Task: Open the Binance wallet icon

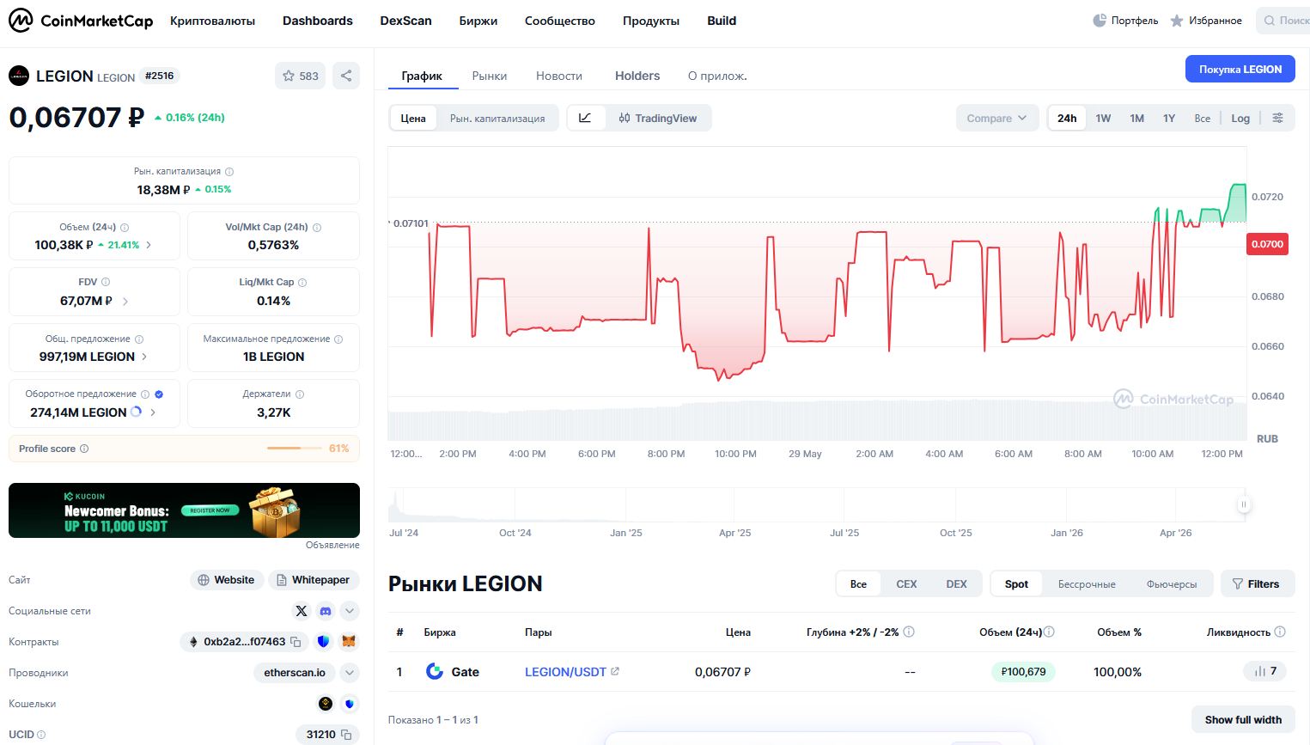Action: [326, 704]
